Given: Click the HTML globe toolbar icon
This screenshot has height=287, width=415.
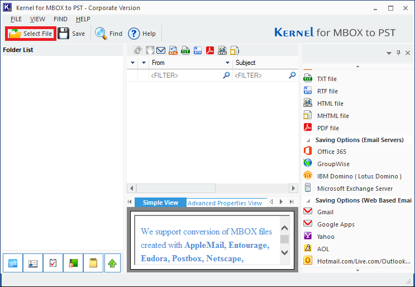Looking at the screenshot, I should coord(222,50).
